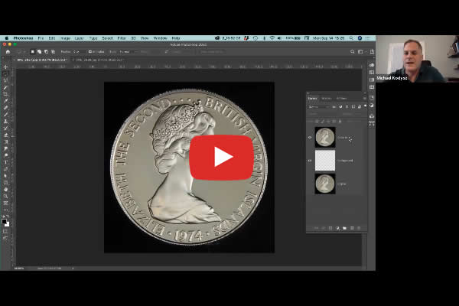The width and height of the screenshot is (459, 306).
Task: Click the Share image icon
Action: (372, 51)
